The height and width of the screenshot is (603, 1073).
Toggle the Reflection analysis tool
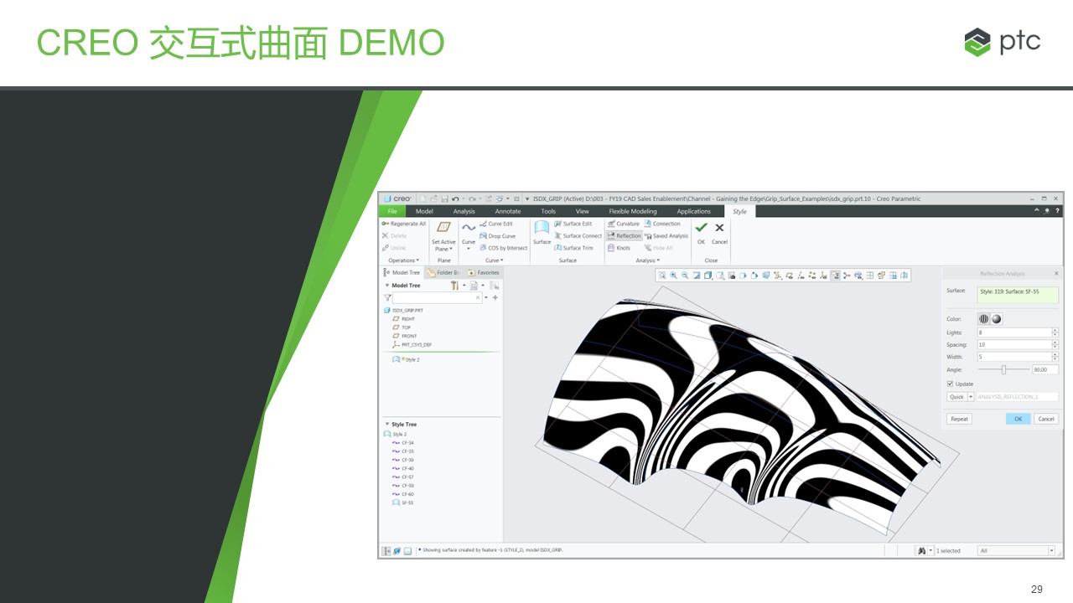point(624,236)
